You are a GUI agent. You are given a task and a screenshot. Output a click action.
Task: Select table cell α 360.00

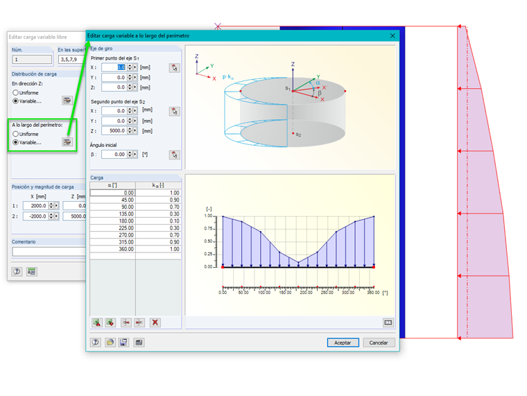[x=112, y=250]
